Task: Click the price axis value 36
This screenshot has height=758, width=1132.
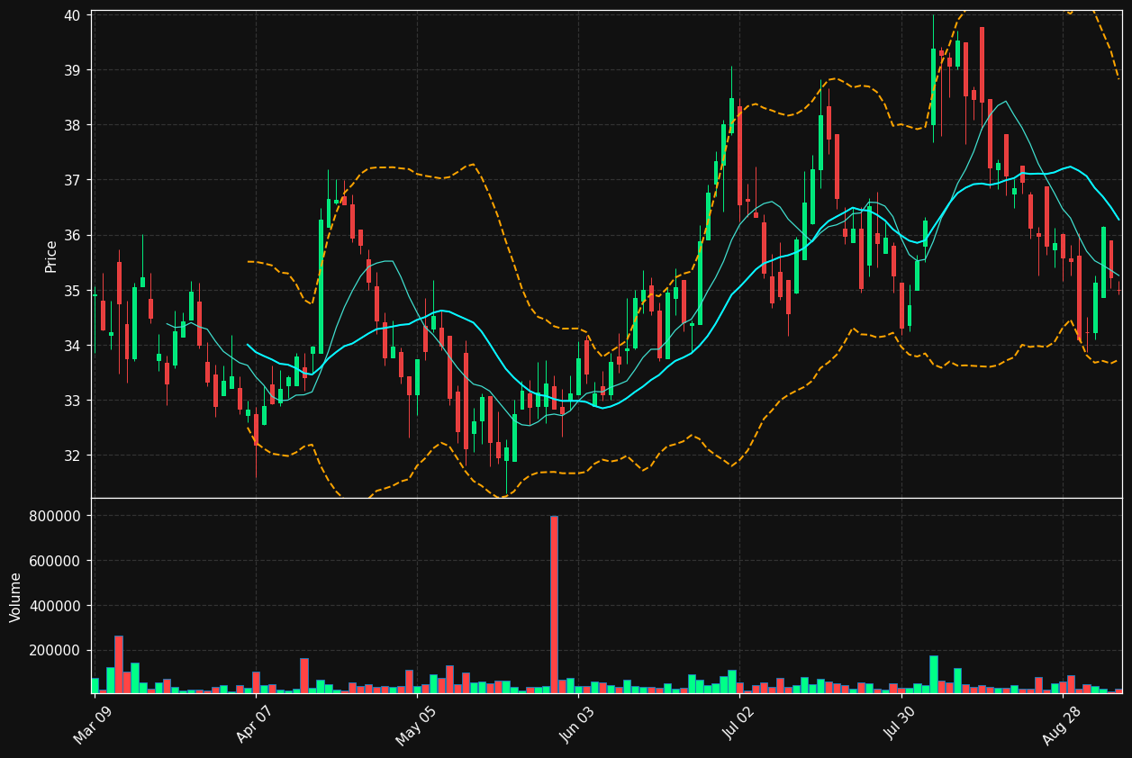Action: tap(72, 235)
